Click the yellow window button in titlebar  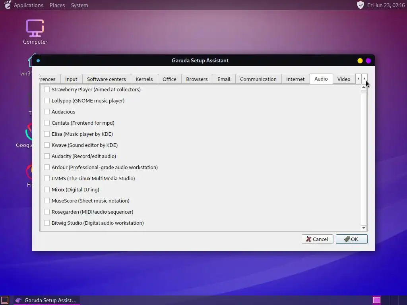pos(360,61)
